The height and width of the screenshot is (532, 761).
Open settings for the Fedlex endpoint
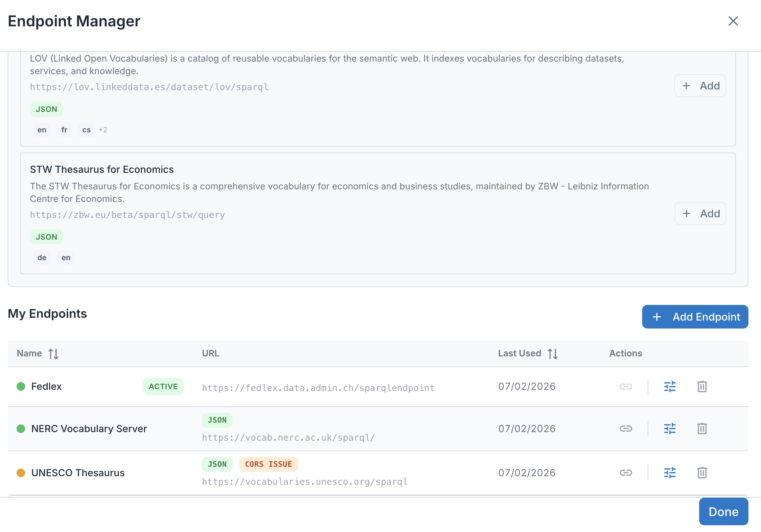[x=669, y=386]
